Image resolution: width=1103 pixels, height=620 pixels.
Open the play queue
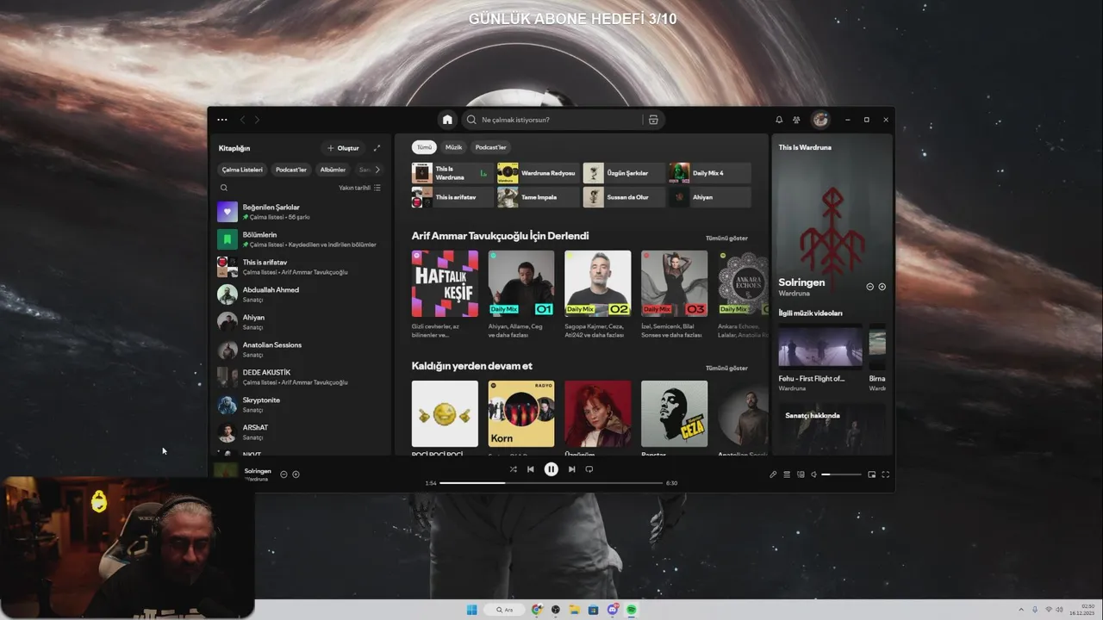coord(787,474)
